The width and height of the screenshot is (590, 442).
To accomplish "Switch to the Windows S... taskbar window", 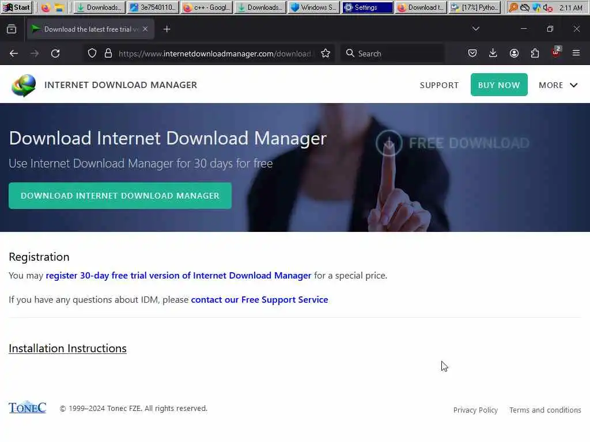I will tap(313, 7).
